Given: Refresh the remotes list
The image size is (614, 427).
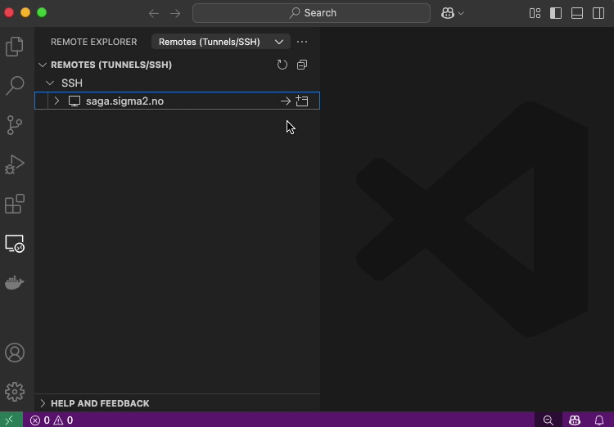Looking at the screenshot, I should (x=282, y=65).
